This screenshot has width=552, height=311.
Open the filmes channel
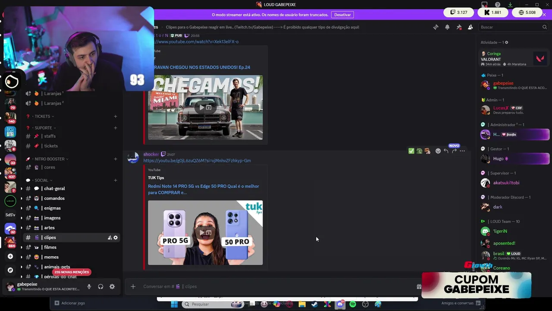click(71, 247)
